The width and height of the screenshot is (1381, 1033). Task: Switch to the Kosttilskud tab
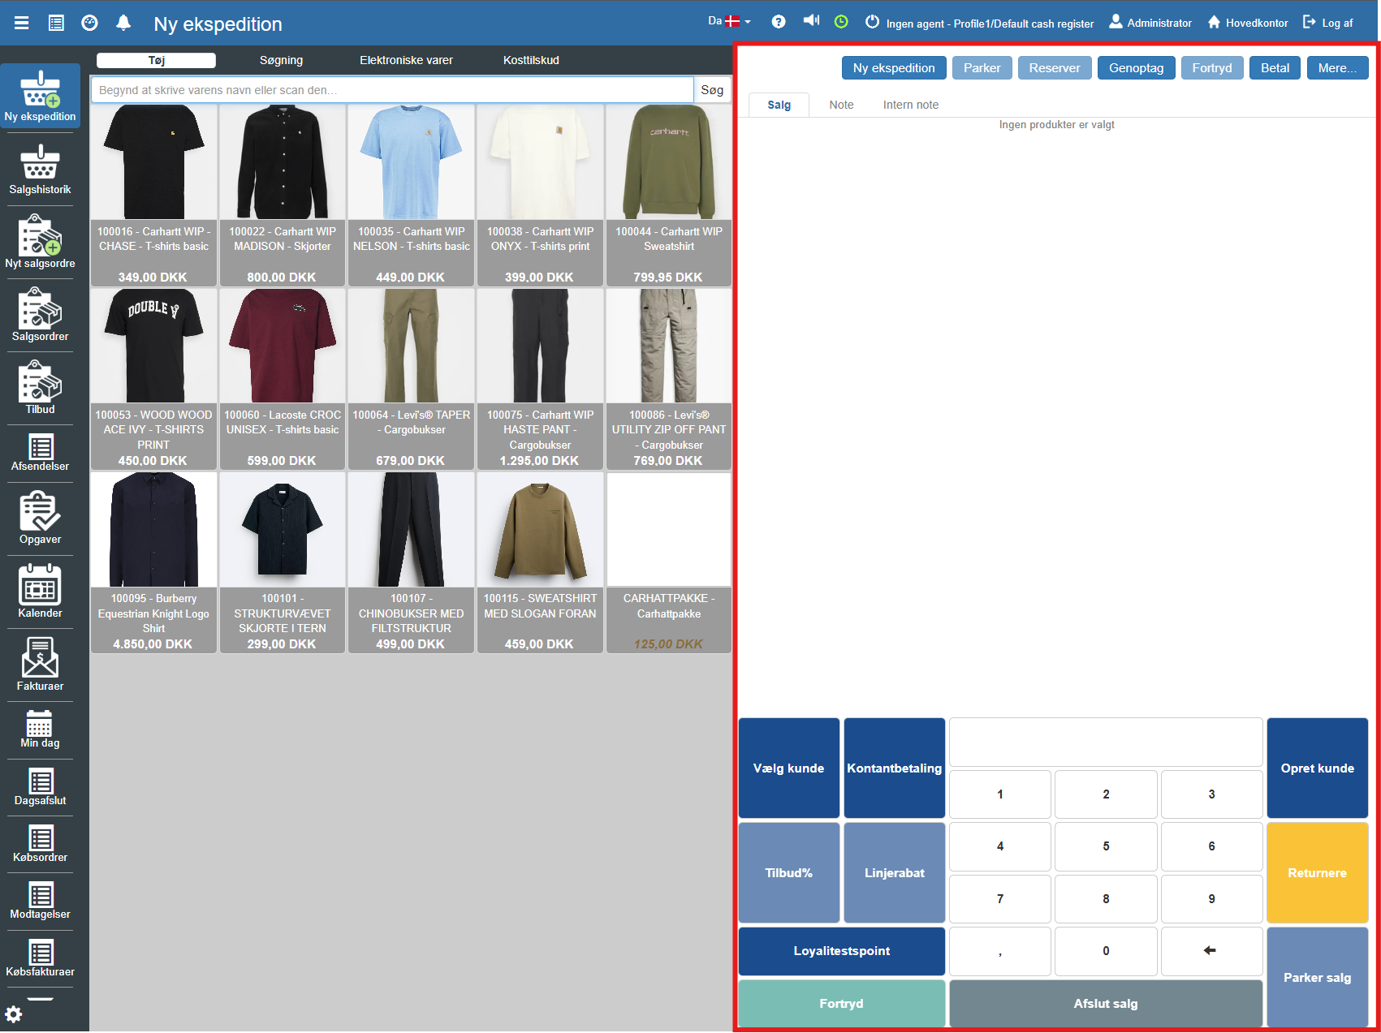531,60
